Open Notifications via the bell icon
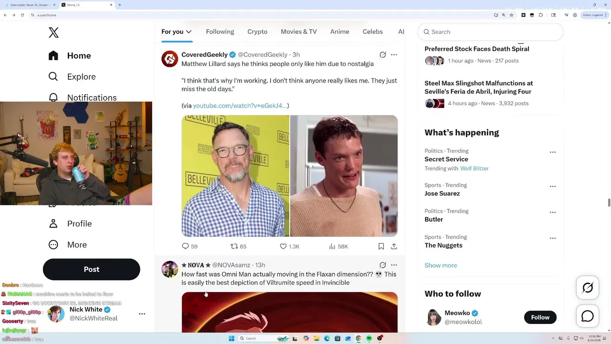Image resolution: width=611 pixels, height=344 pixels. click(x=53, y=97)
